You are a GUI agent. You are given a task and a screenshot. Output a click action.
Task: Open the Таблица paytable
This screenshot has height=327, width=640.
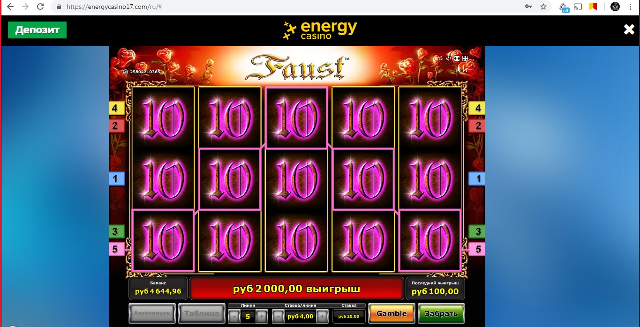click(x=201, y=313)
